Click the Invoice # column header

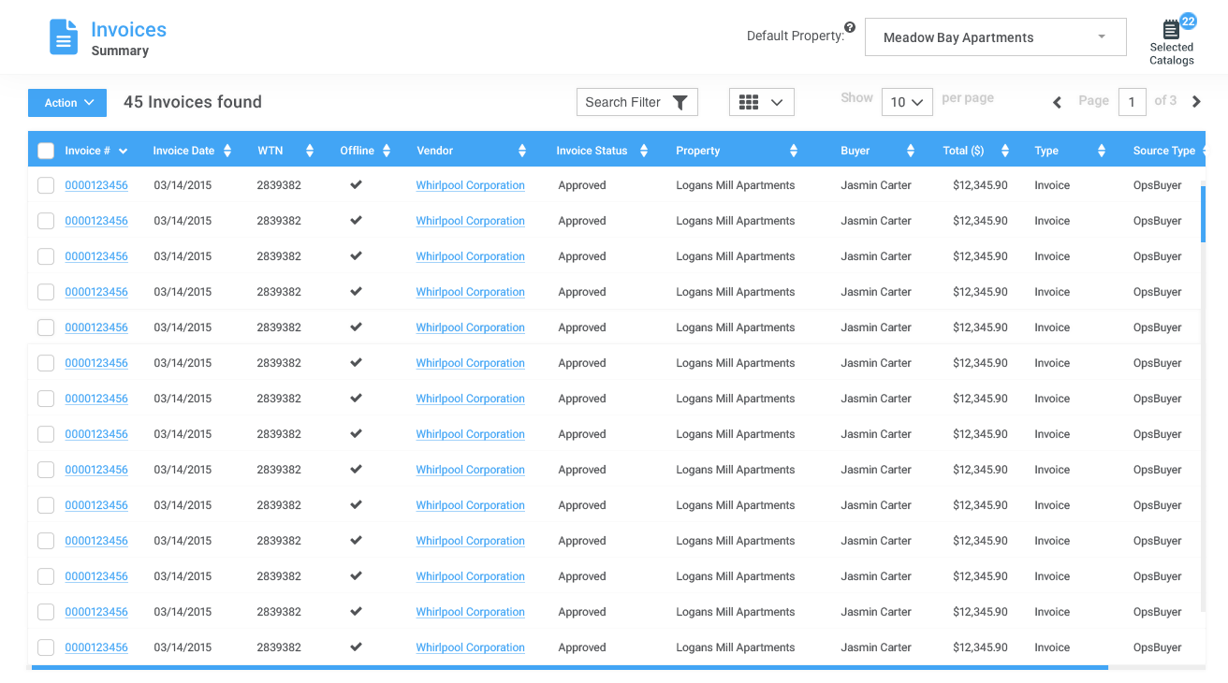click(x=88, y=151)
